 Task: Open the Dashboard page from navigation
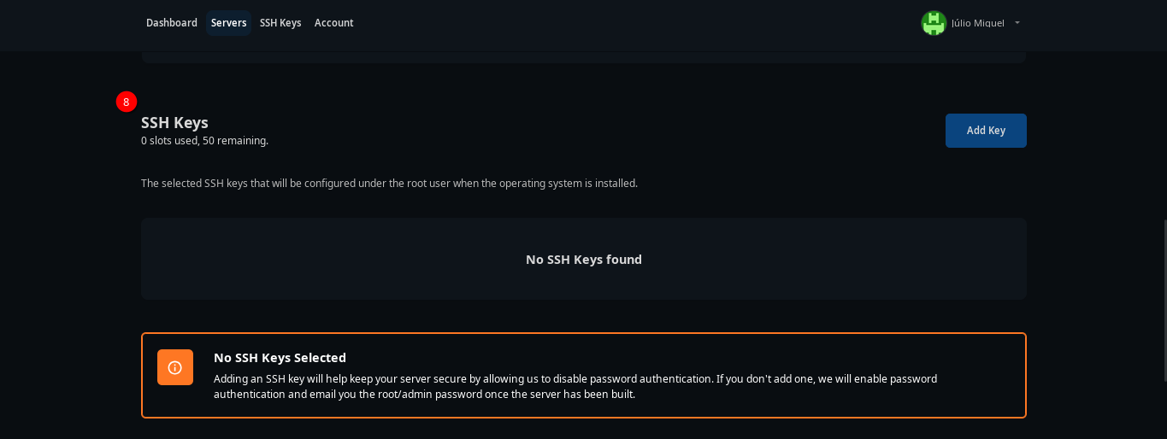172,23
